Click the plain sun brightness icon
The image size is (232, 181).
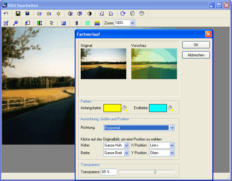tap(59, 14)
